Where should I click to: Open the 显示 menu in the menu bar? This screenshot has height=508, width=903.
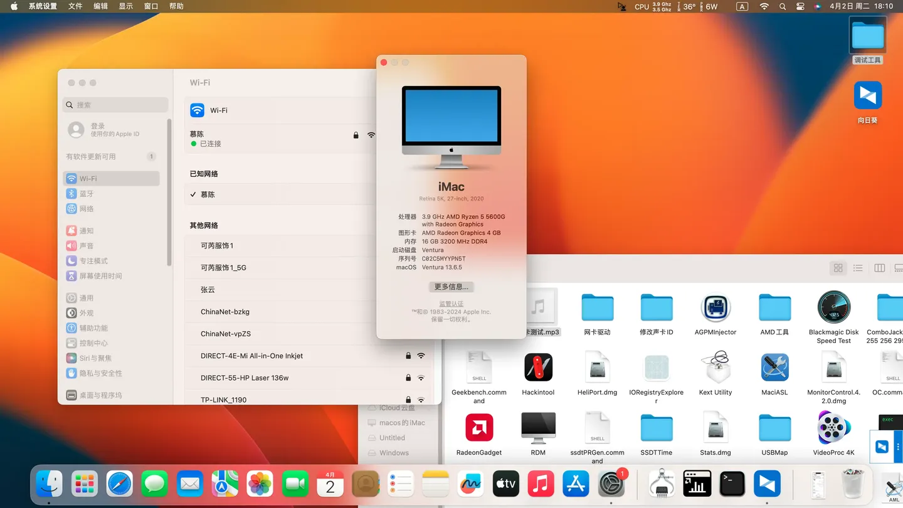[x=125, y=6]
